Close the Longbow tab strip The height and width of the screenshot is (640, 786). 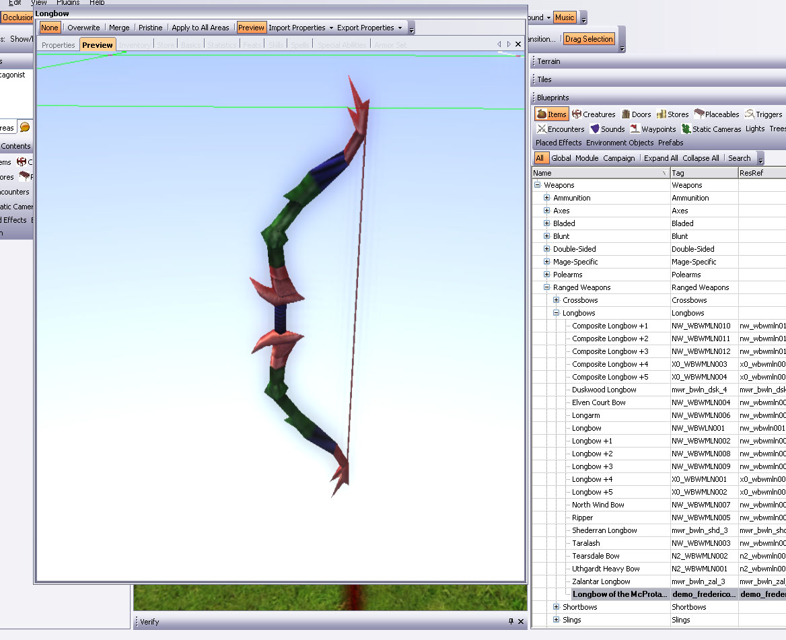(518, 44)
